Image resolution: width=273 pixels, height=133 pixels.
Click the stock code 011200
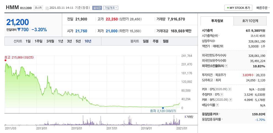(x=26, y=8)
